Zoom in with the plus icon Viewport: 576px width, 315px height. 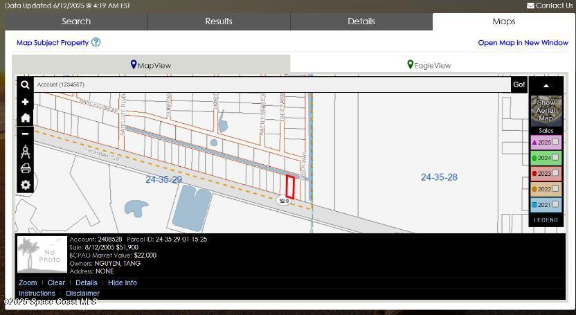point(25,102)
